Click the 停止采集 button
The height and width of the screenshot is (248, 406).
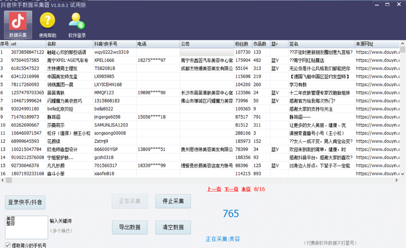coord(173,201)
